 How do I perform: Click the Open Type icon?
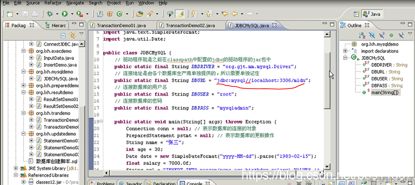pos(140,14)
